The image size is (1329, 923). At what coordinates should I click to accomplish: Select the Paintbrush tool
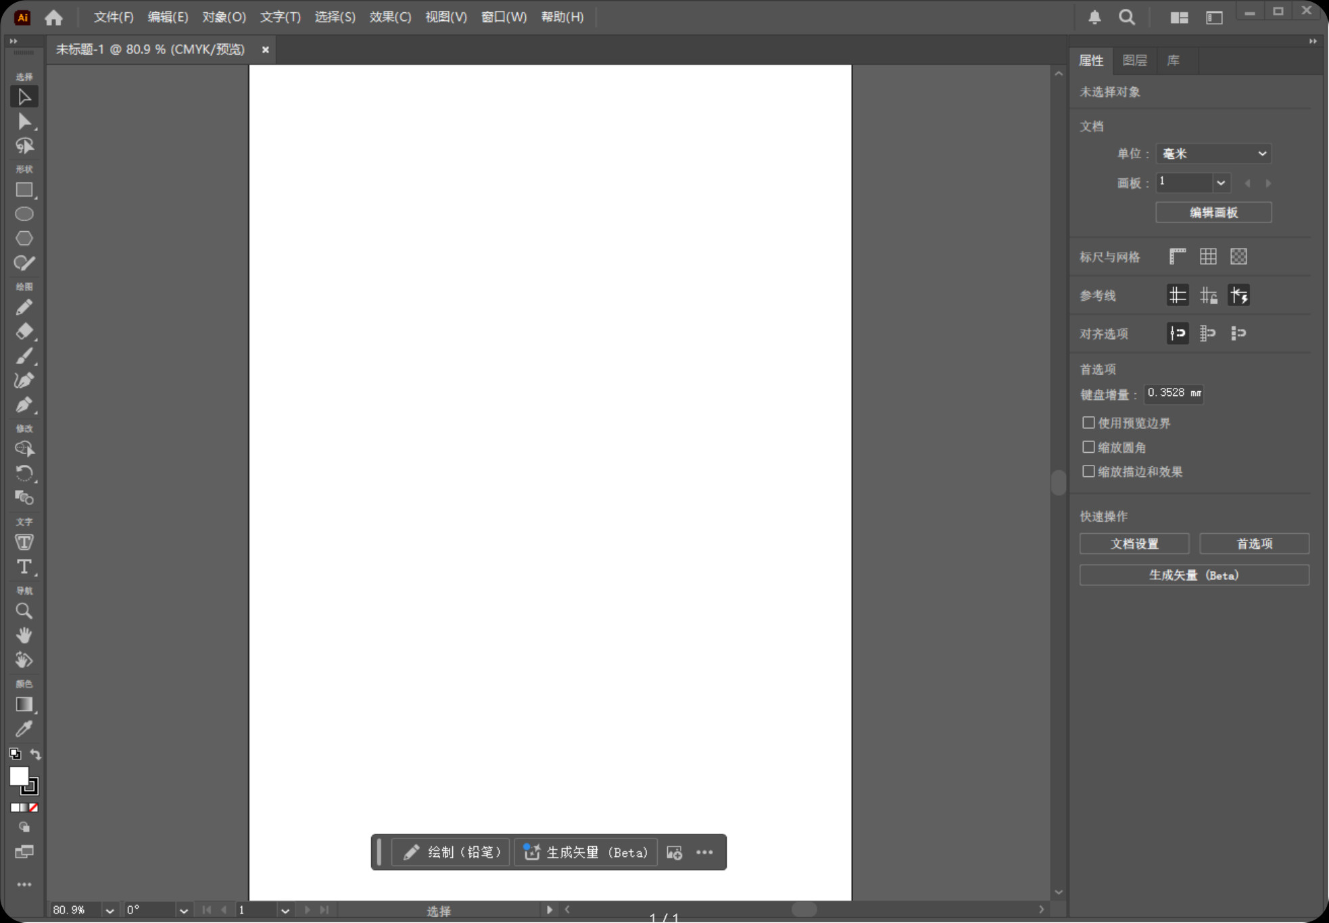[x=24, y=356]
